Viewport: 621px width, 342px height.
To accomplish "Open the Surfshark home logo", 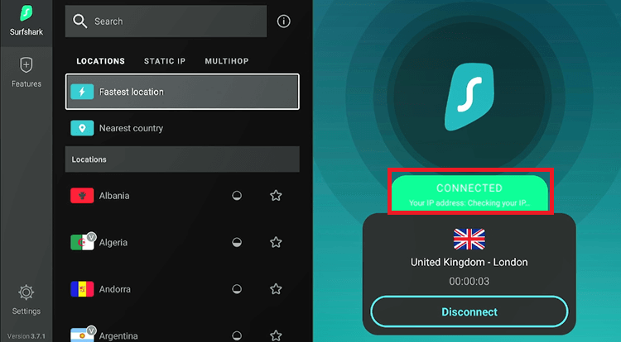I will point(26,13).
